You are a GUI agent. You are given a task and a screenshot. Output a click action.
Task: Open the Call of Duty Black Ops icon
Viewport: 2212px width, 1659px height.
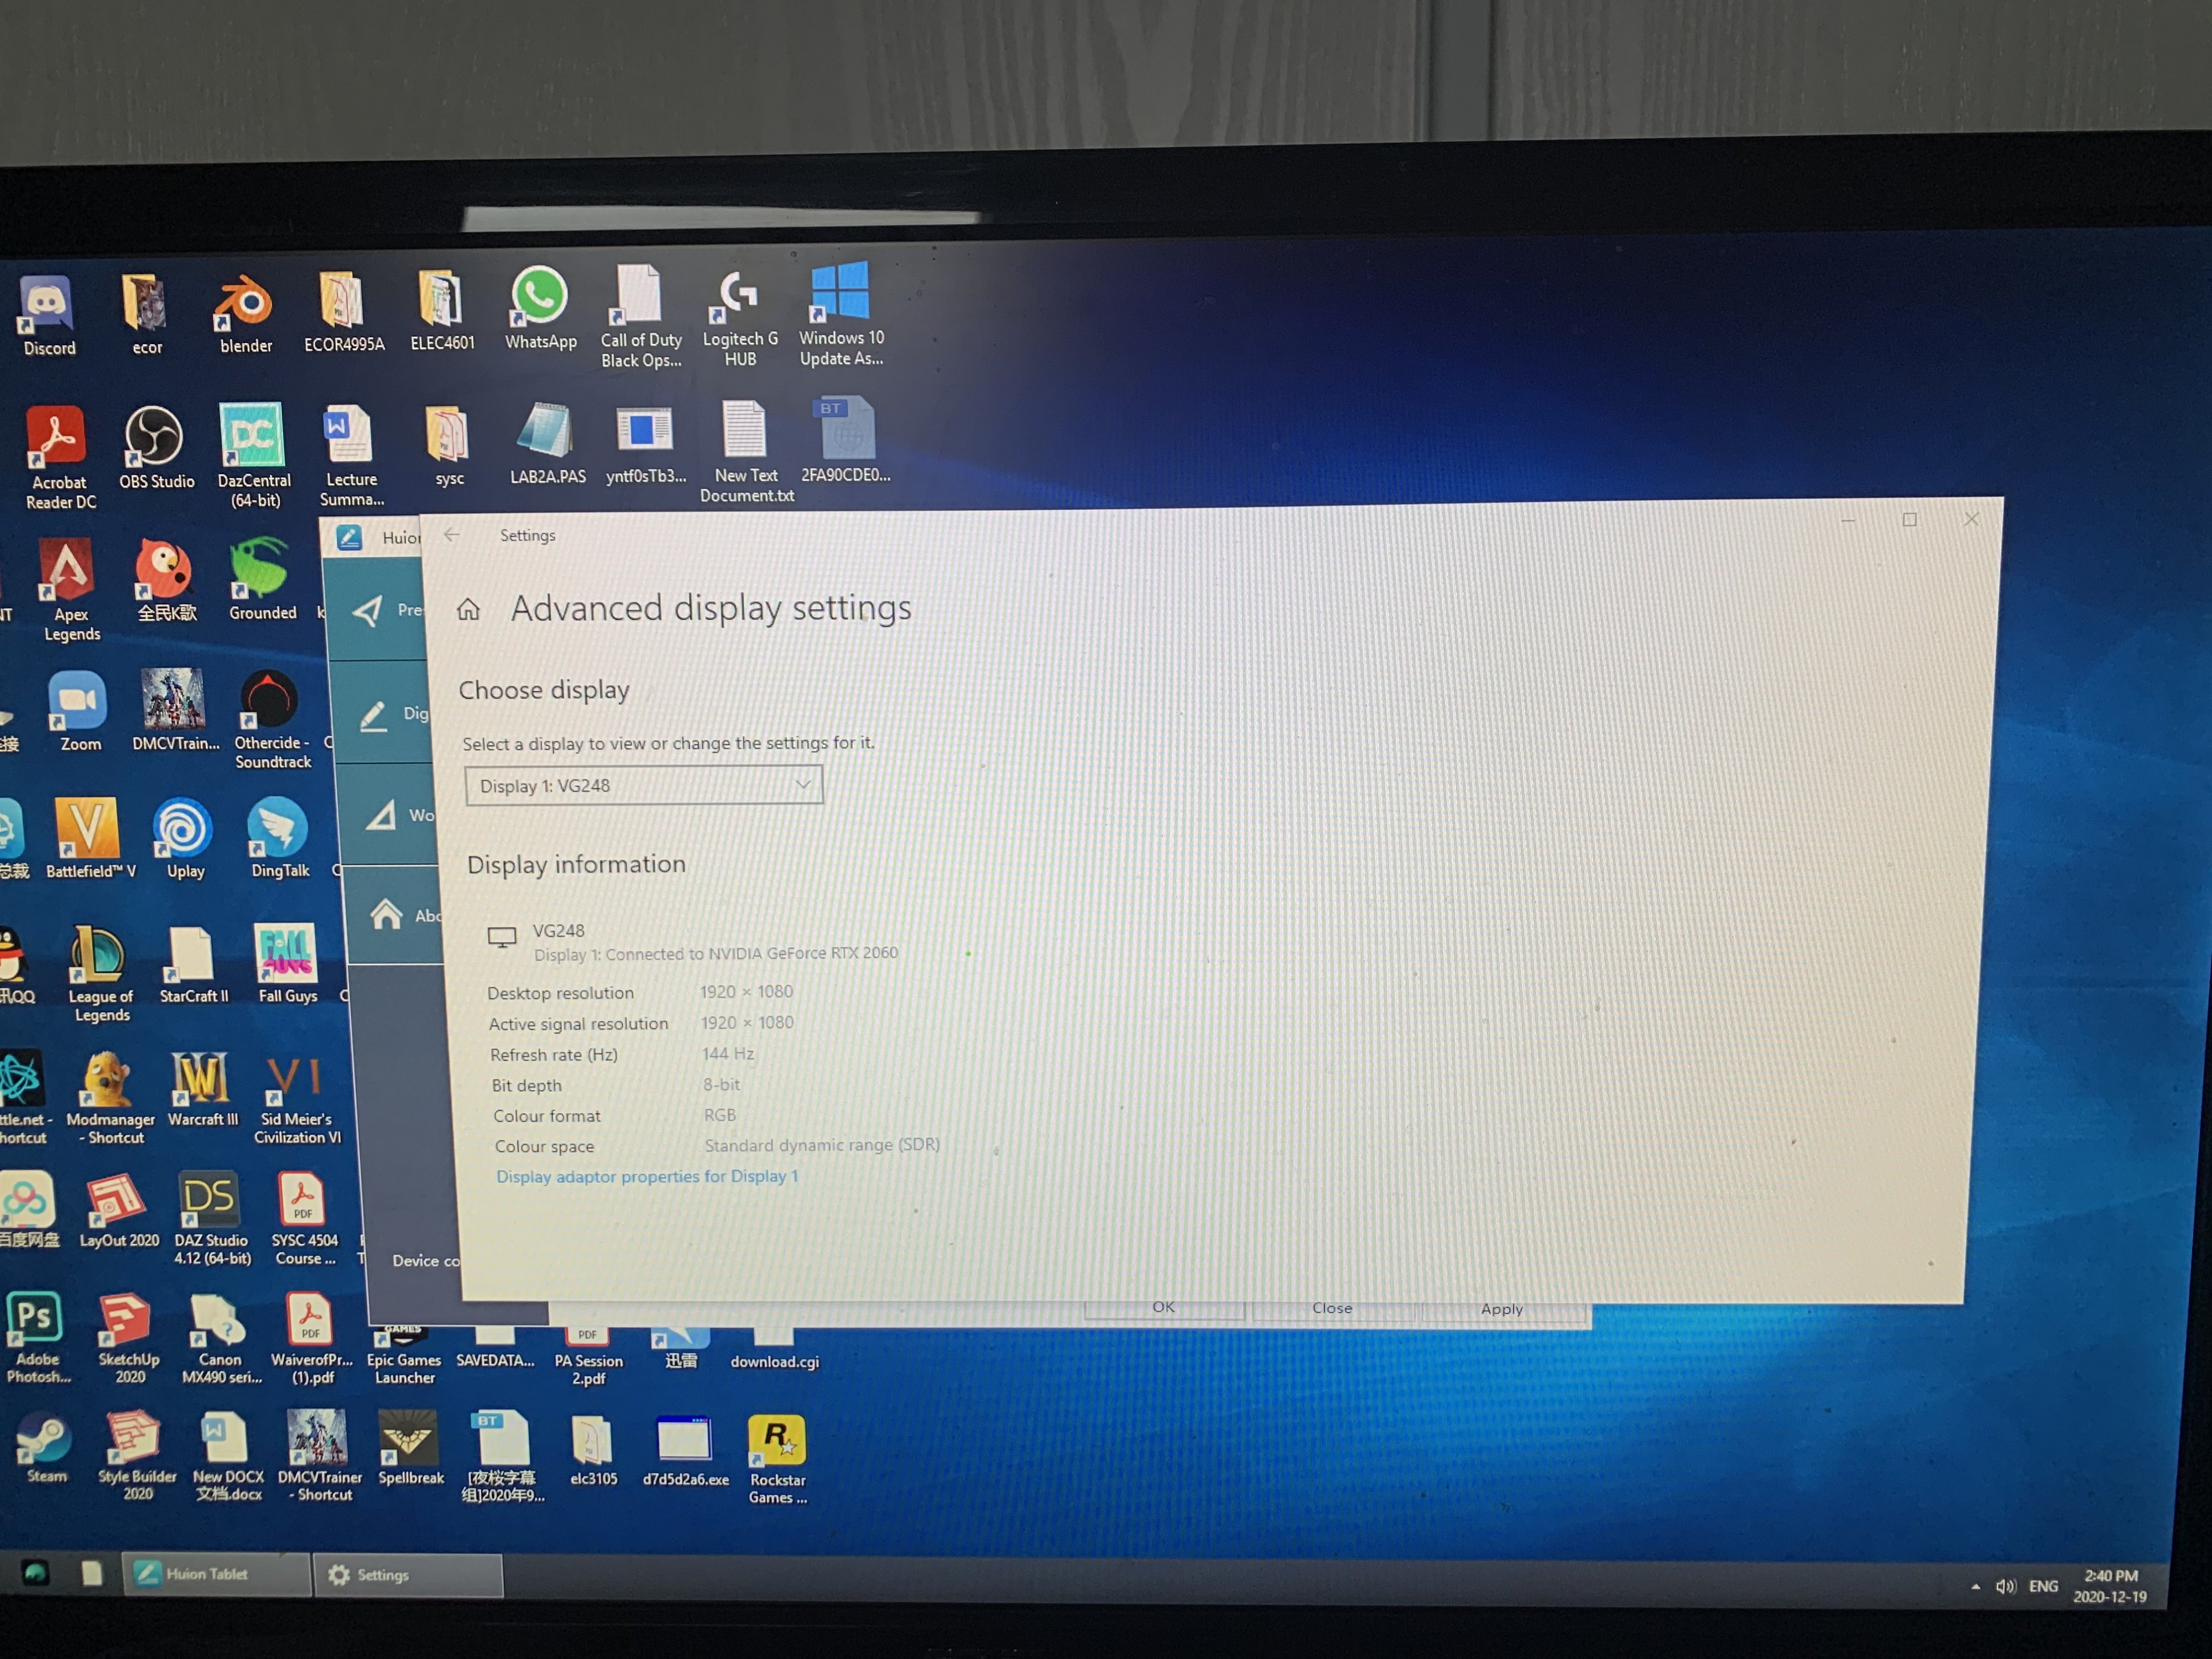[640, 318]
